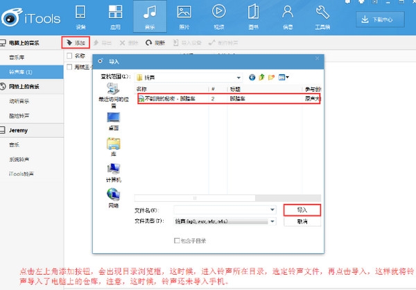416x290 pixels.
Task: Expand the 文件类型 file type dropdown
Action: (x=272, y=221)
